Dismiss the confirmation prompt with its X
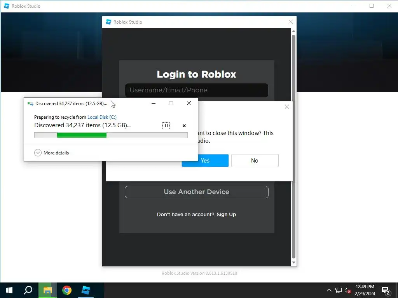Screen dimensions: 398x298 tap(287, 107)
